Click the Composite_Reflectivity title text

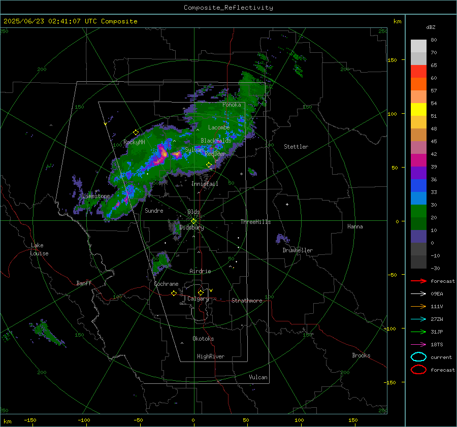pyautogui.click(x=228, y=8)
